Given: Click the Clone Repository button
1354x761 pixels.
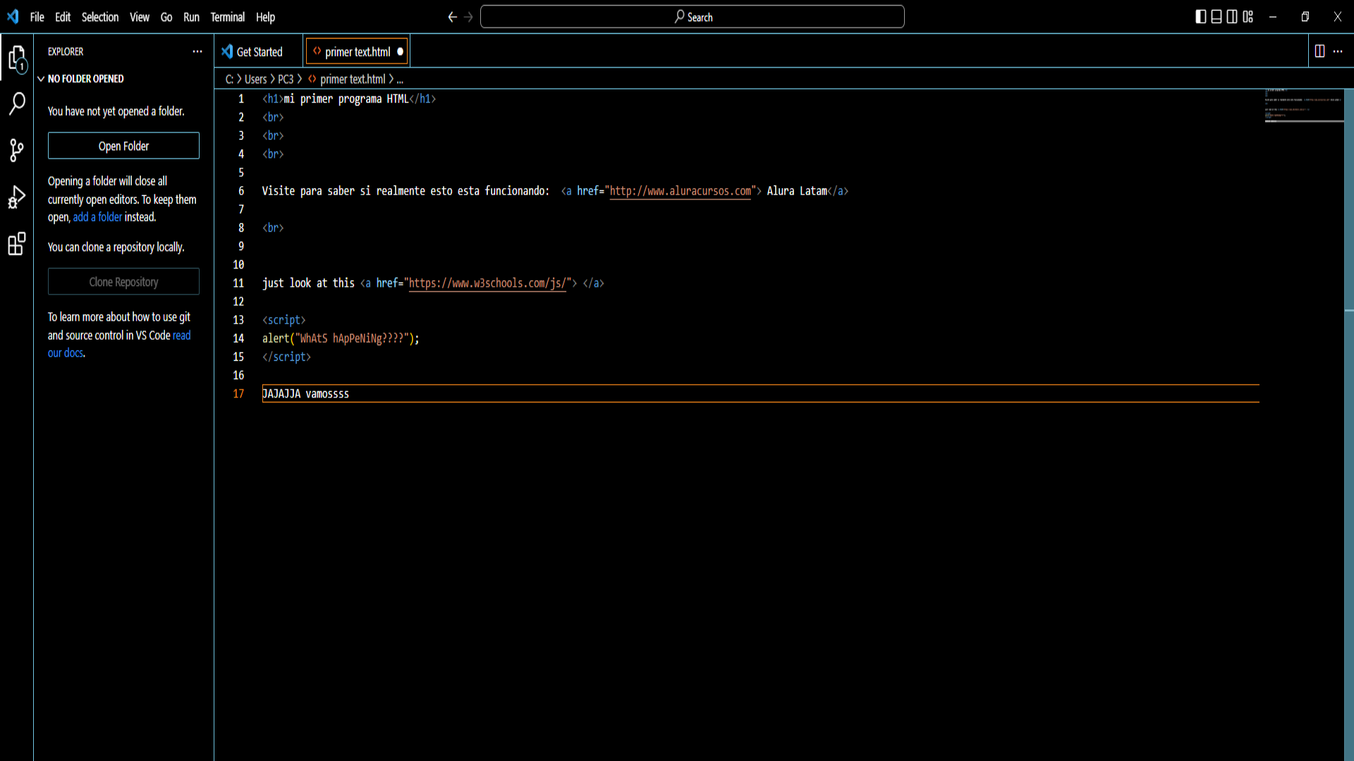Looking at the screenshot, I should pyautogui.click(x=123, y=282).
